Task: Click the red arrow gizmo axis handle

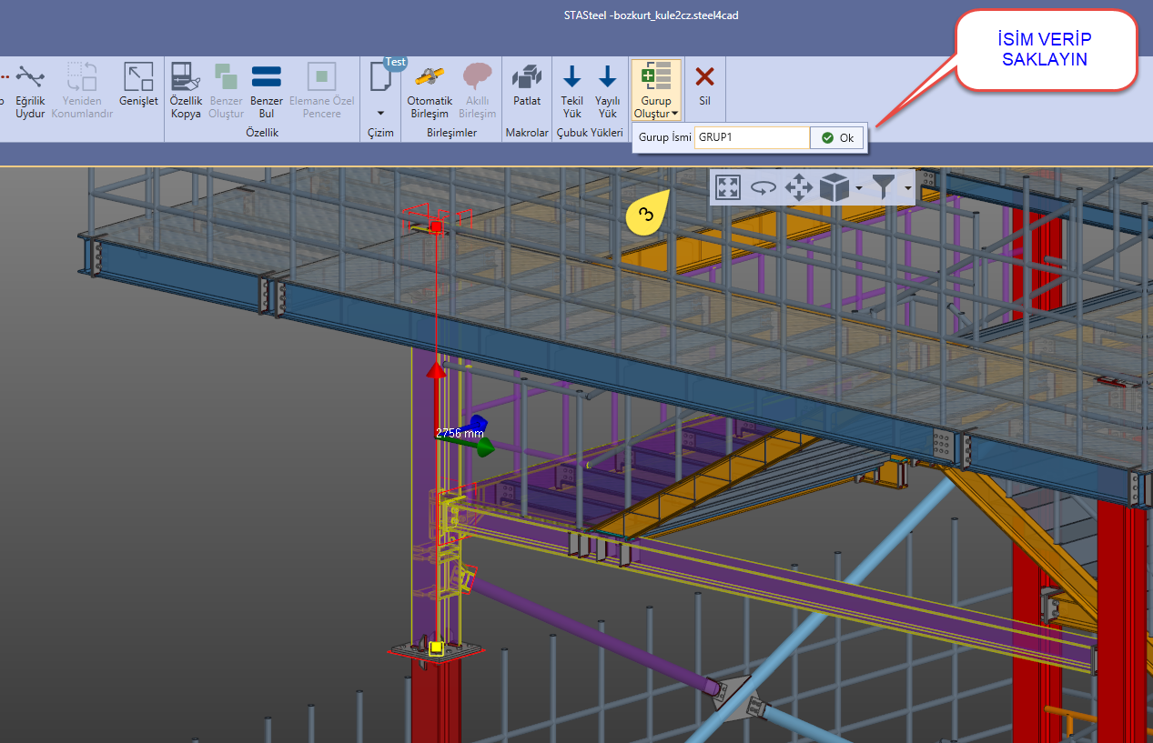Action: click(436, 369)
